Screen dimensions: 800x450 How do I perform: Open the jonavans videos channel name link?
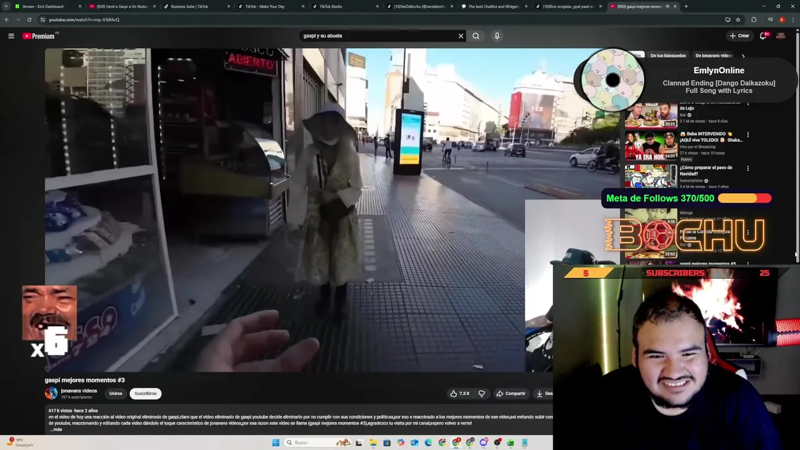coord(79,391)
